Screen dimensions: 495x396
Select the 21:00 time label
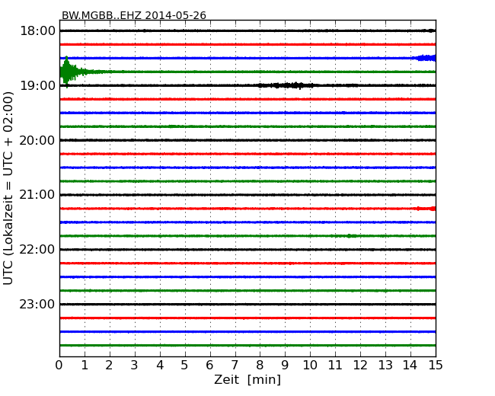pos(37,195)
